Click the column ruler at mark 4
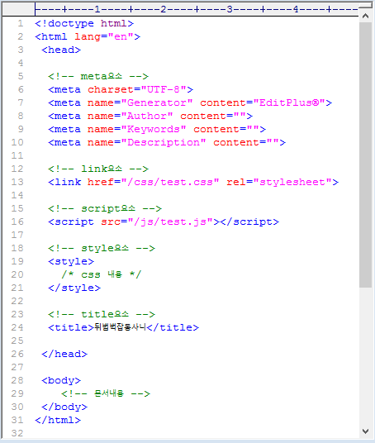375x443 pixels. (x=296, y=9)
